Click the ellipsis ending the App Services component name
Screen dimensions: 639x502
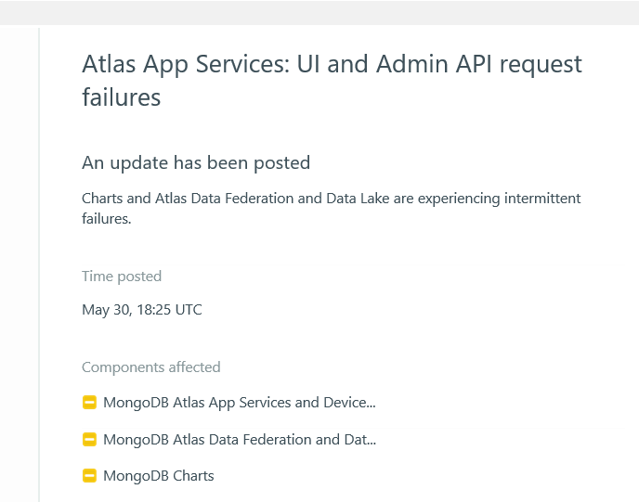point(371,405)
